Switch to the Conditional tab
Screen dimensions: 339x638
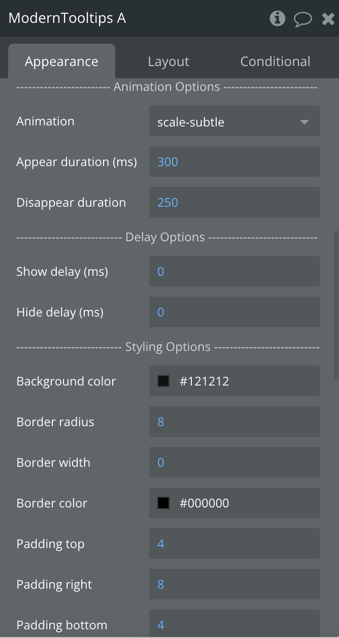(275, 61)
